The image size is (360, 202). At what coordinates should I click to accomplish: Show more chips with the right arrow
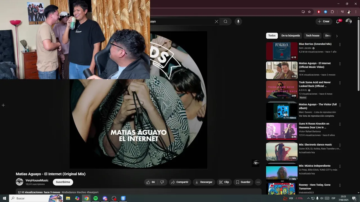pos(337,36)
